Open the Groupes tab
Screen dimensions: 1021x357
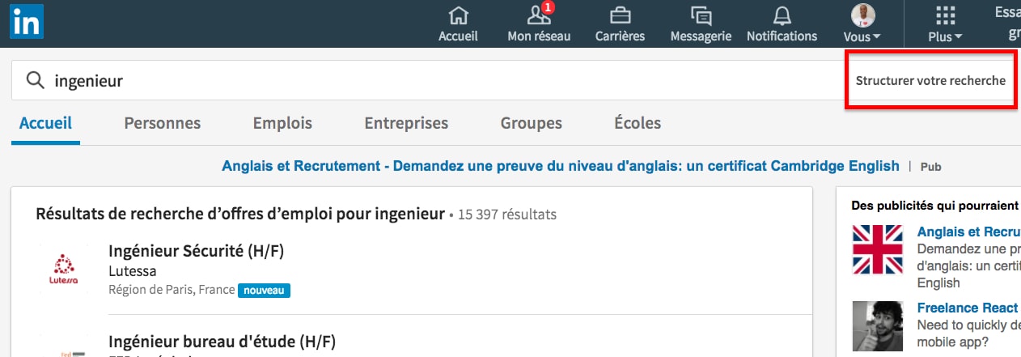point(531,123)
